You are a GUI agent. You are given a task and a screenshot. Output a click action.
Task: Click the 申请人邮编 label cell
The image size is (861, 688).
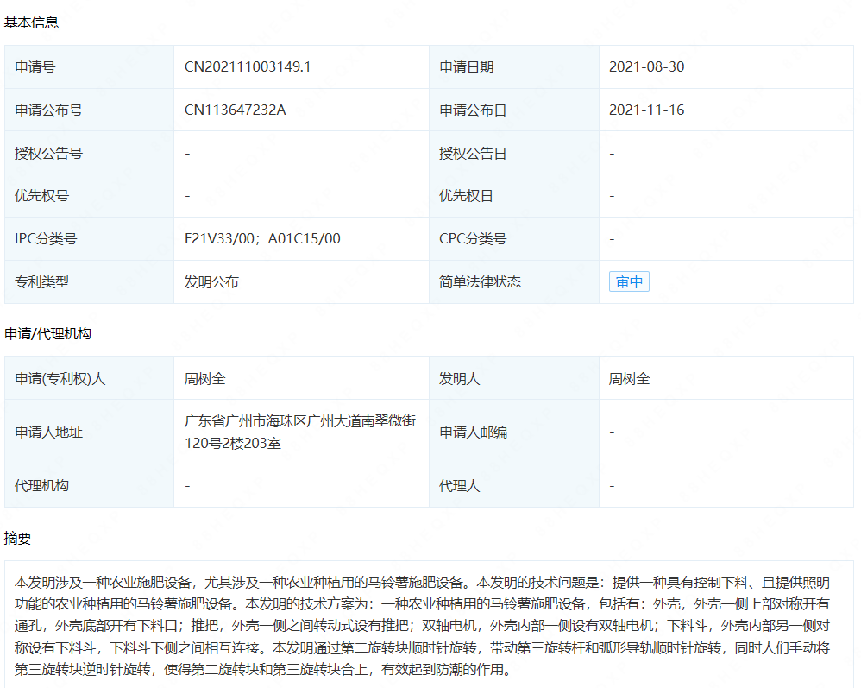click(x=514, y=432)
